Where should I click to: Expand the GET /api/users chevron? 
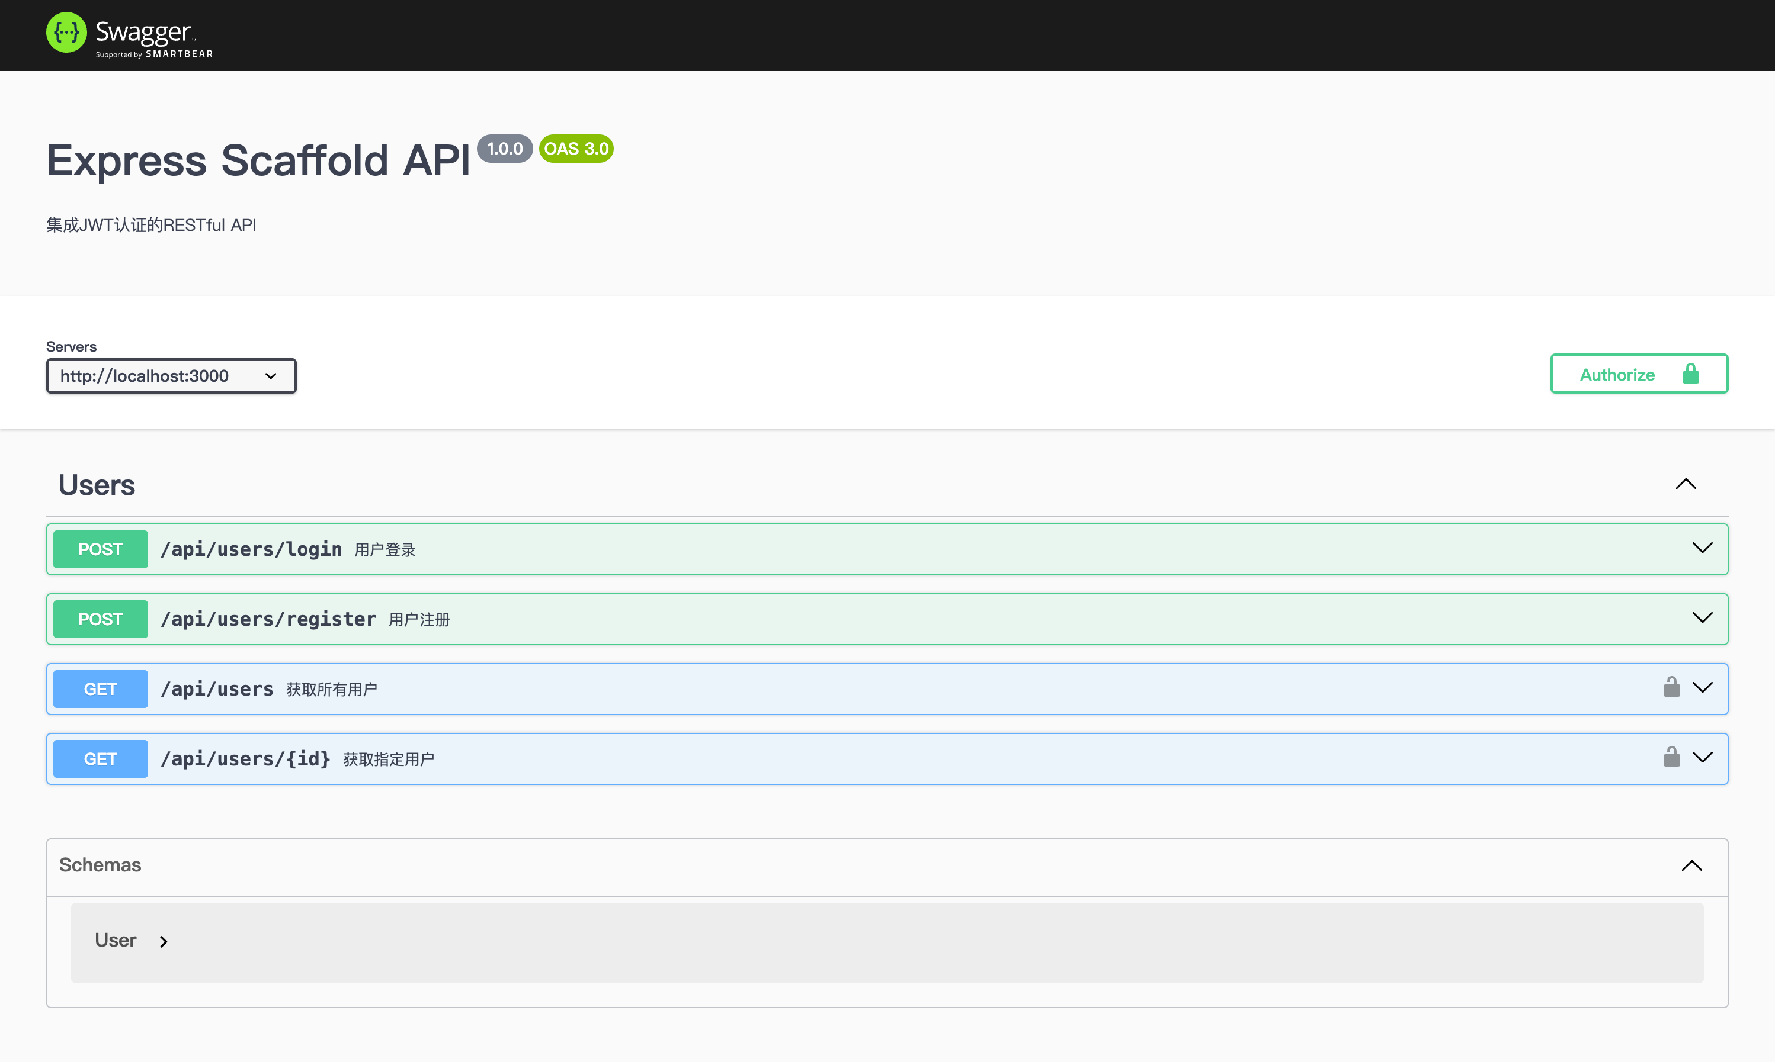[1702, 688]
